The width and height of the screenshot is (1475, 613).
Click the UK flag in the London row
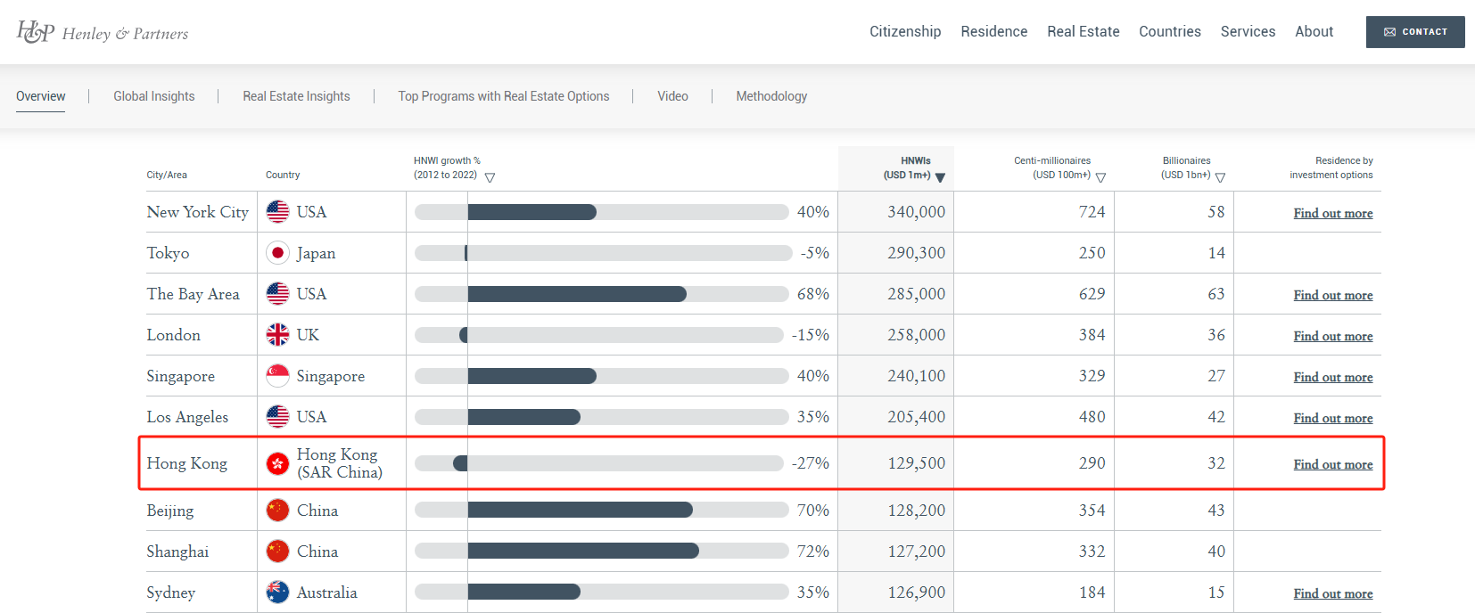277,335
